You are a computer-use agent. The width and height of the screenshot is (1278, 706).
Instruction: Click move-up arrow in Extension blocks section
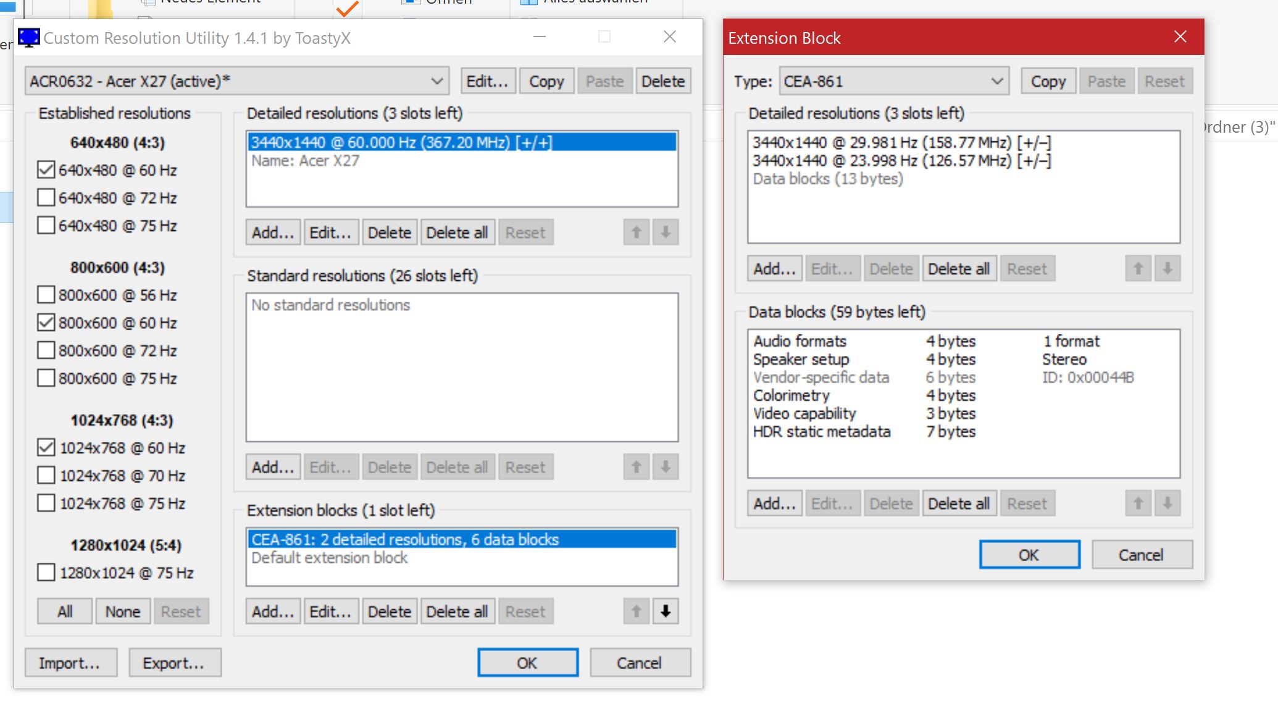pyautogui.click(x=636, y=611)
